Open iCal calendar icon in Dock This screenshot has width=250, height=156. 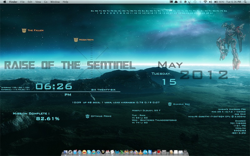(108, 152)
